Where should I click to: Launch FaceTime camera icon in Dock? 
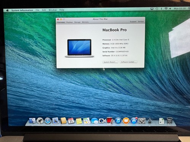pos(102,121)
